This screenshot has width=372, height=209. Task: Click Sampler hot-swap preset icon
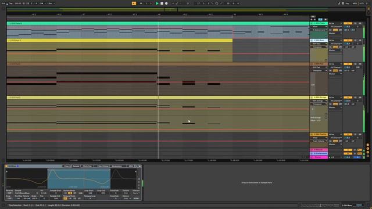pyautogui.click(x=137, y=167)
